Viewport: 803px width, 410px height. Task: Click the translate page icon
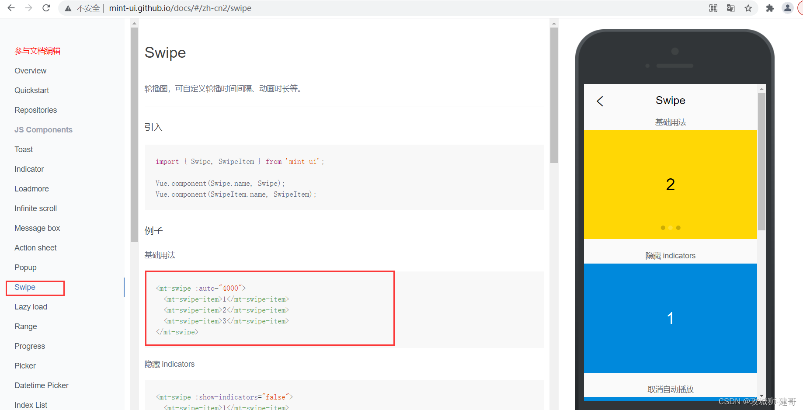click(731, 8)
